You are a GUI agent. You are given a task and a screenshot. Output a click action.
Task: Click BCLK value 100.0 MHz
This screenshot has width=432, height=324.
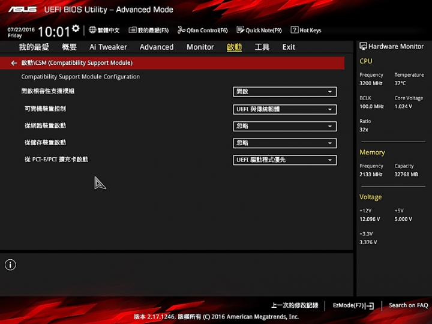(371, 106)
